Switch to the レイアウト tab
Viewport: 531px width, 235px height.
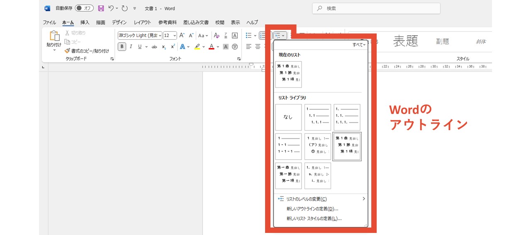(142, 22)
